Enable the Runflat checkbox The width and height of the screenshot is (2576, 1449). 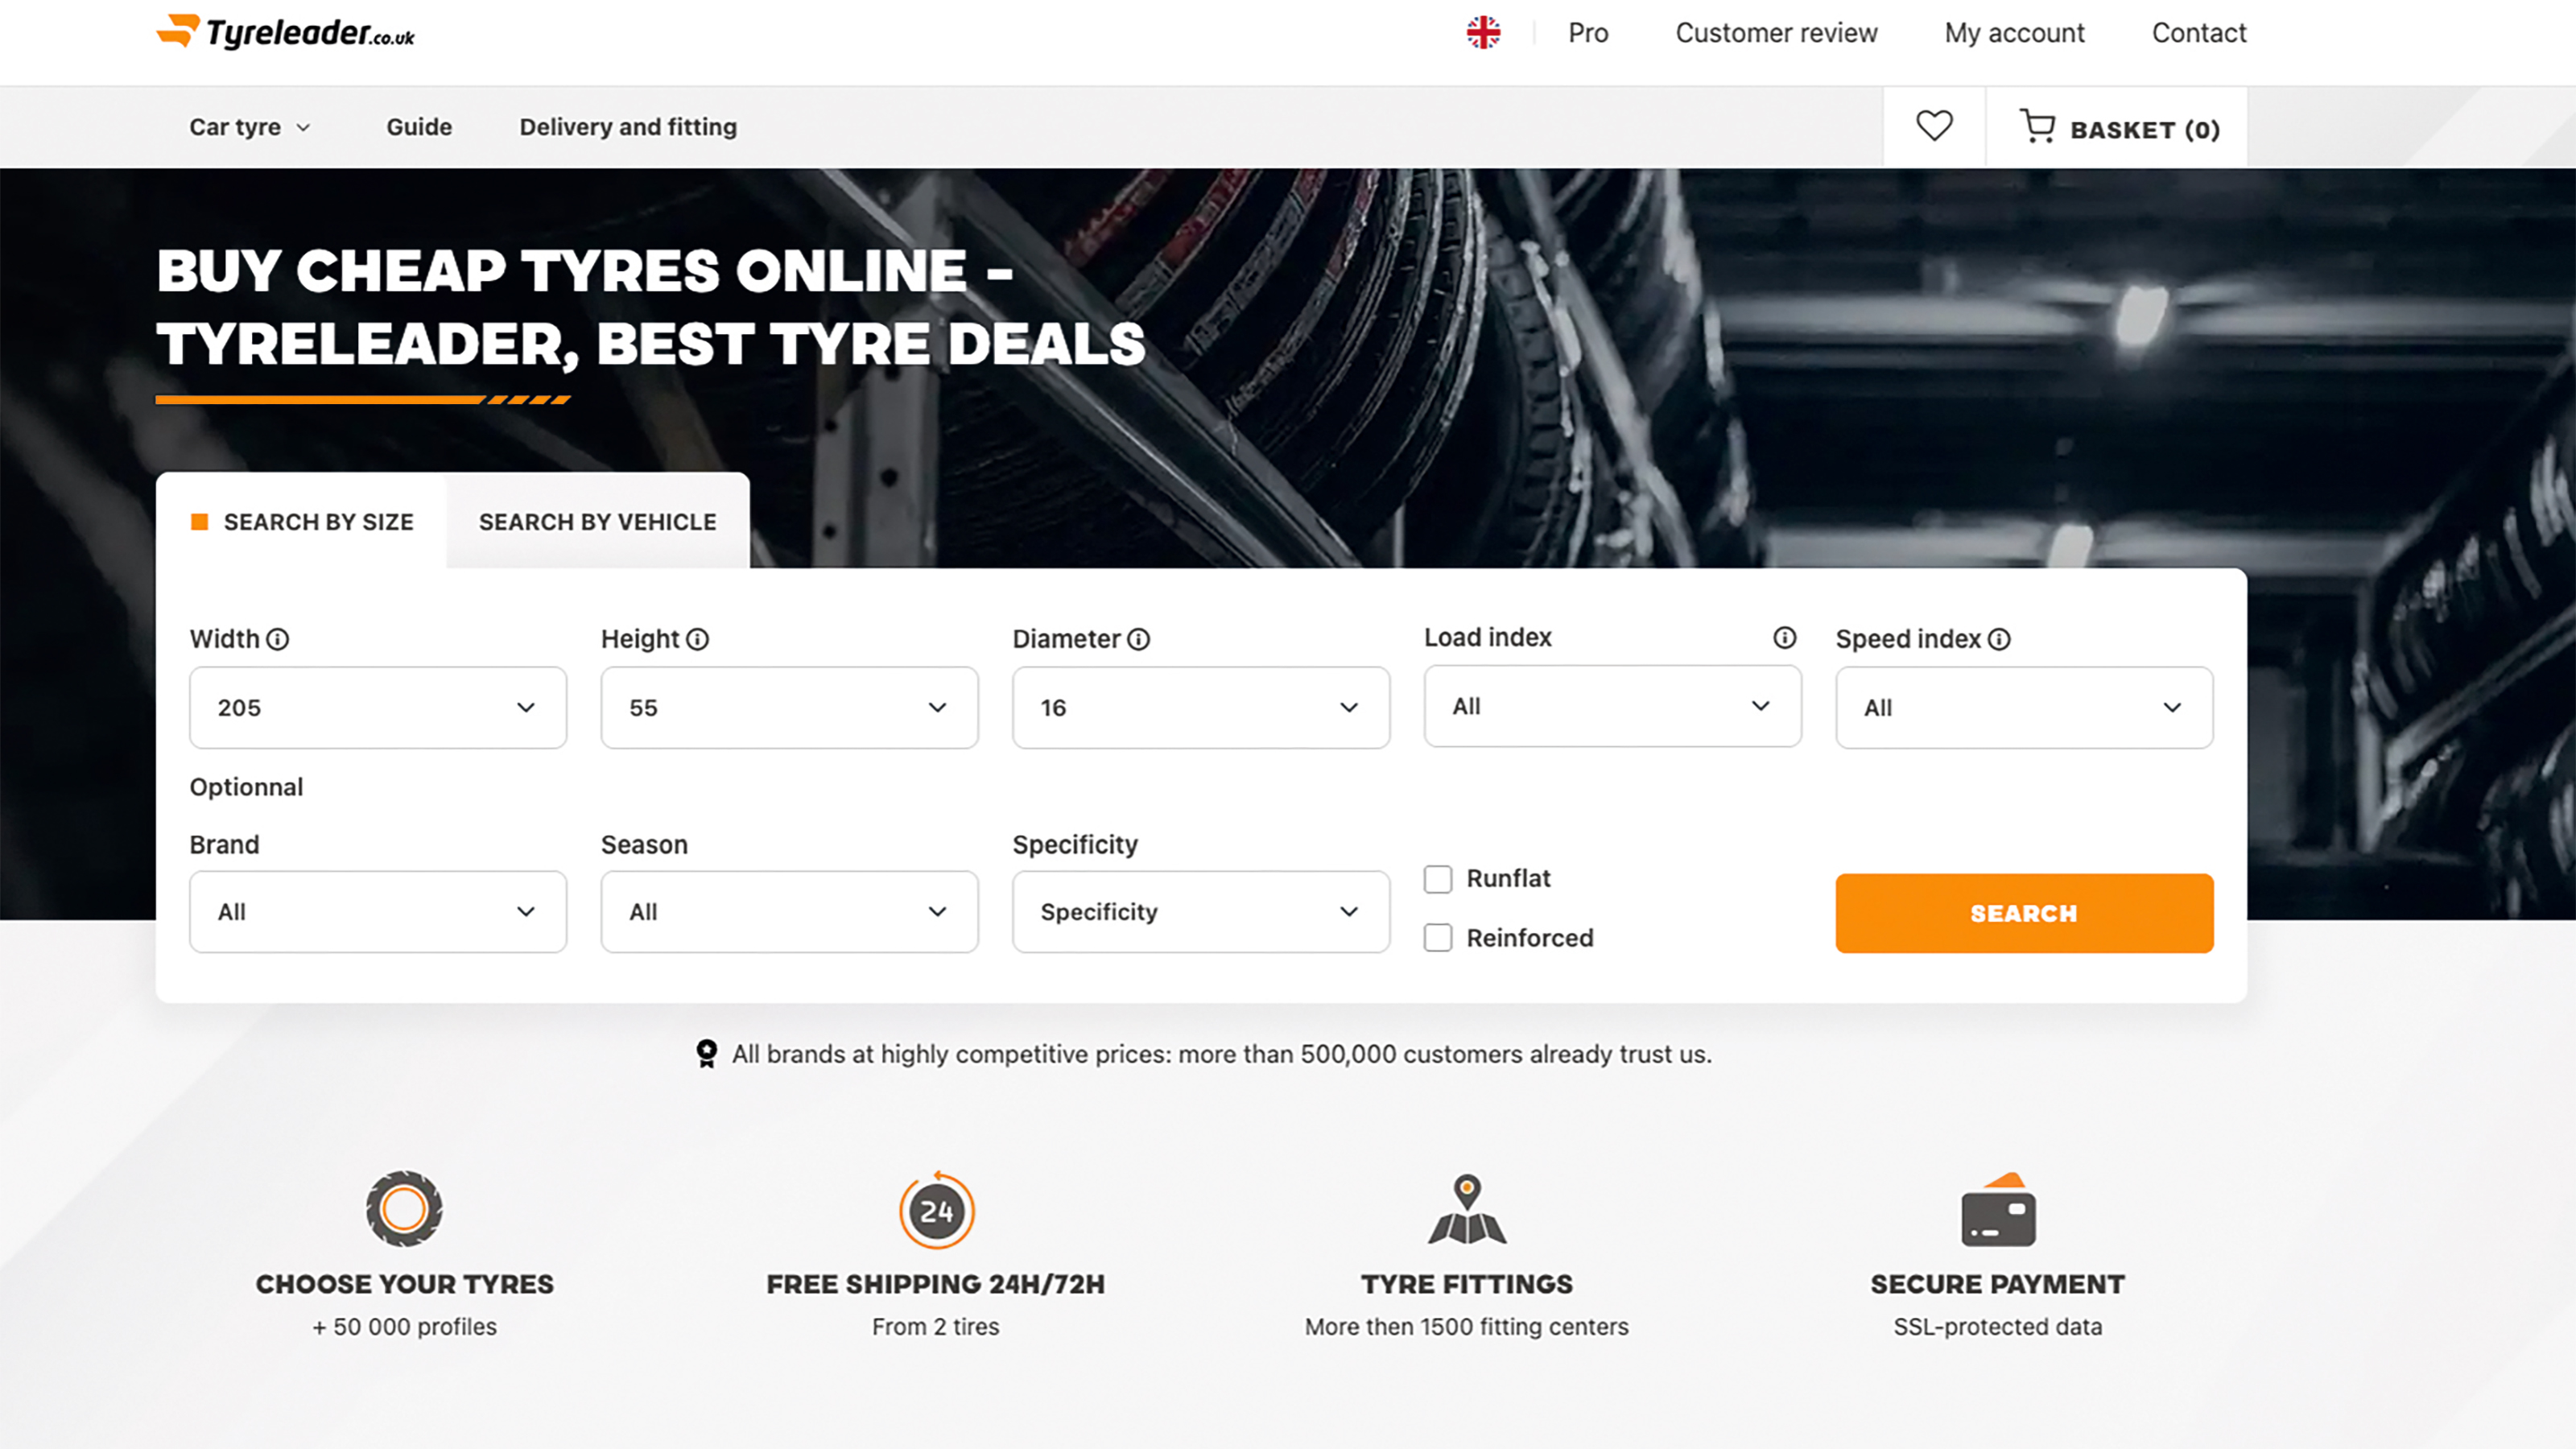[1438, 879]
